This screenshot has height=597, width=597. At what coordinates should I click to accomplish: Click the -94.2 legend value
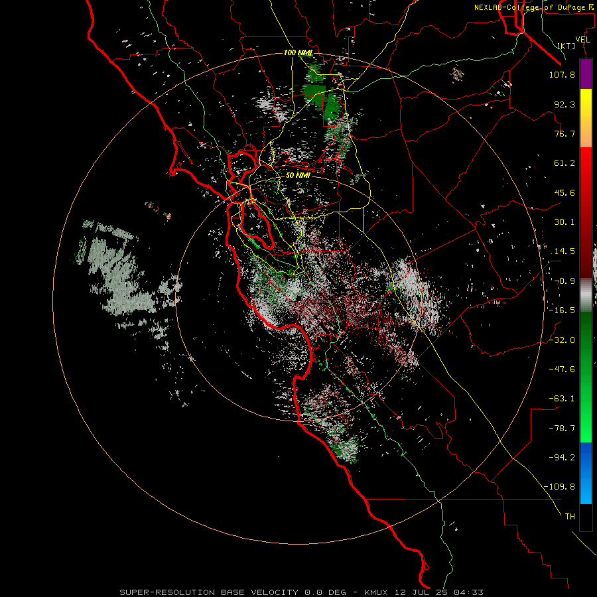(x=562, y=458)
